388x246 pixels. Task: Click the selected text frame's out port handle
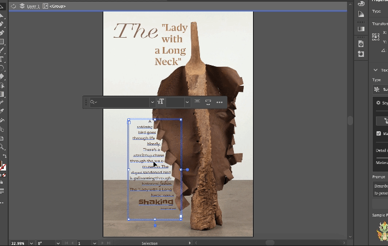(181, 216)
